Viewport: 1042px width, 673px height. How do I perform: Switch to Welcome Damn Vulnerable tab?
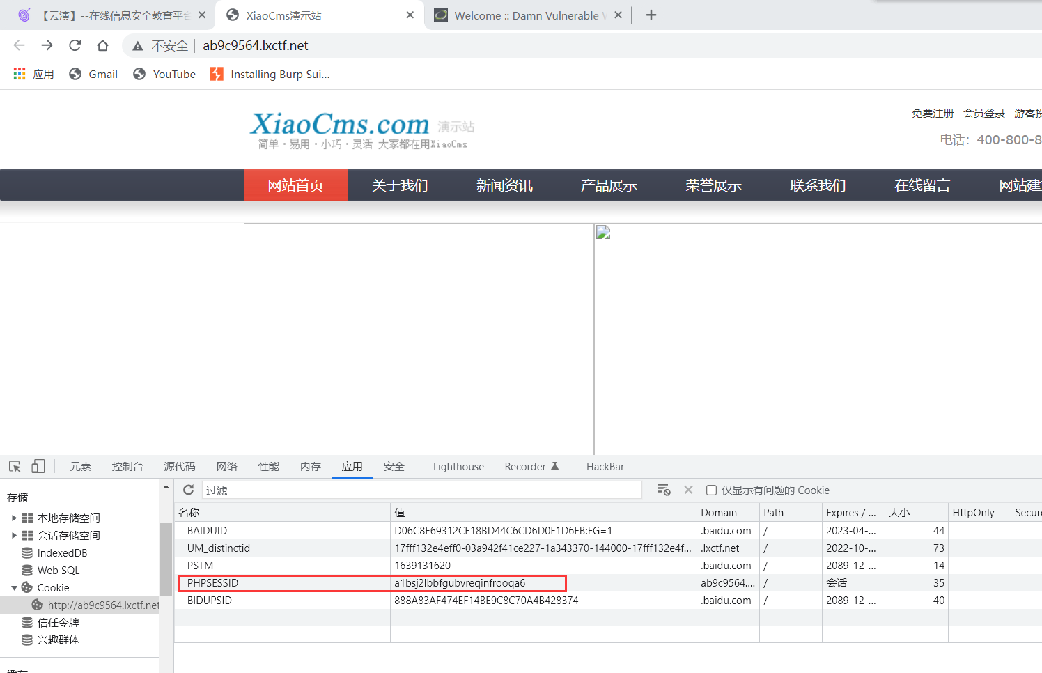pyautogui.click(x=527, y=15)
